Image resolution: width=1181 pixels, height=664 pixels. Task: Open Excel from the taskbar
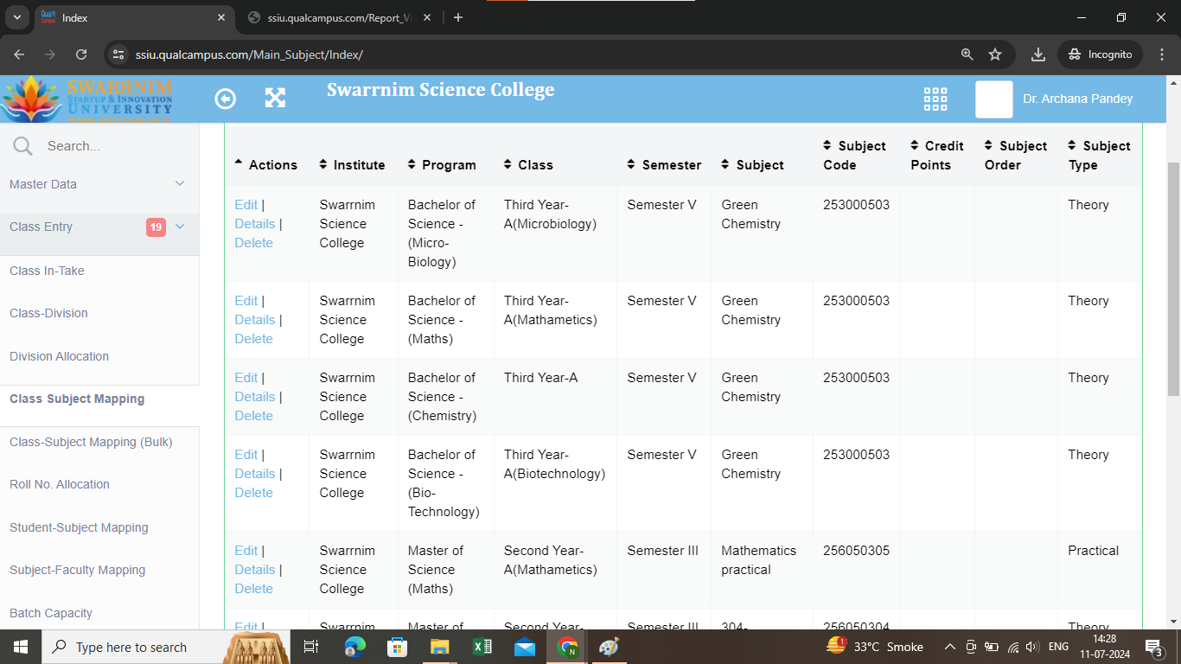[x=482, y=647]
